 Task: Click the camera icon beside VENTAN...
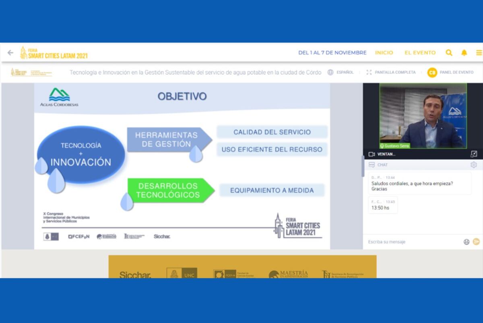pyautogui.click(x=372, y=154)
